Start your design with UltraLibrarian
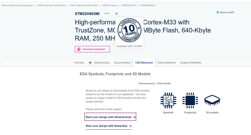The image size is (251, 135). pos(110,117)
